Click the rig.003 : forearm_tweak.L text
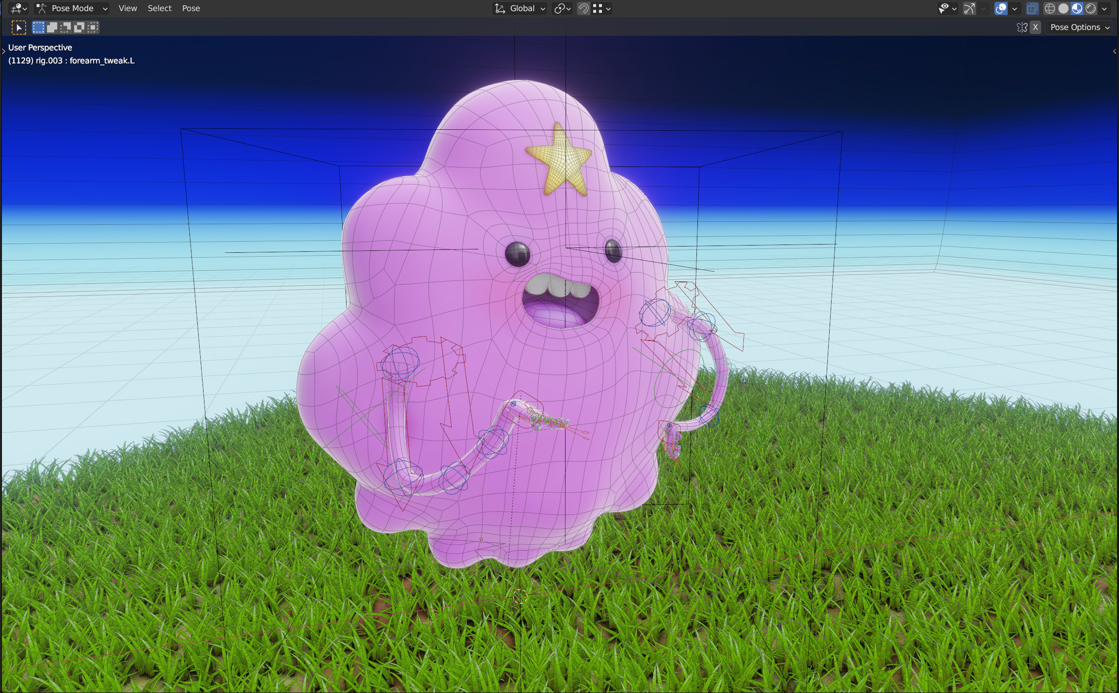 pyautogui.click(x=85, y=61)
